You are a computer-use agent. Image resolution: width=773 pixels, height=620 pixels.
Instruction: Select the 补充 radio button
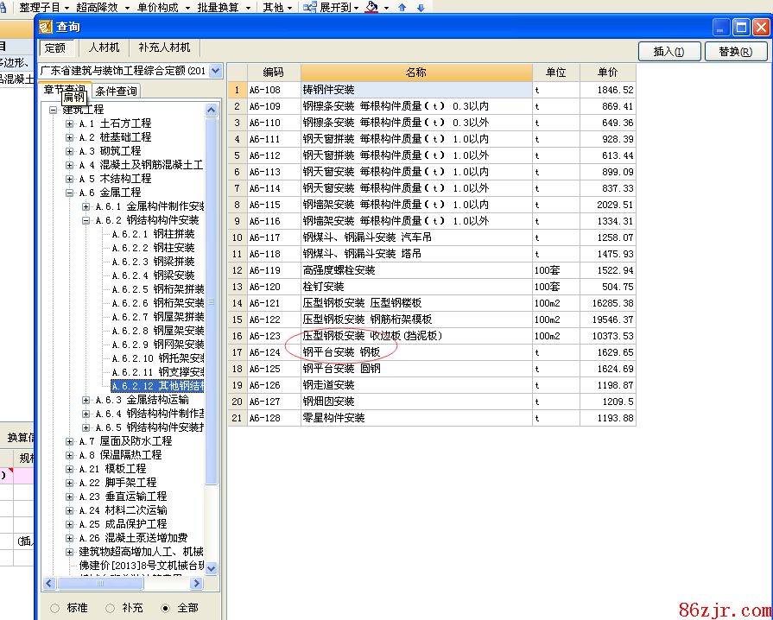[x=110, y=608]
